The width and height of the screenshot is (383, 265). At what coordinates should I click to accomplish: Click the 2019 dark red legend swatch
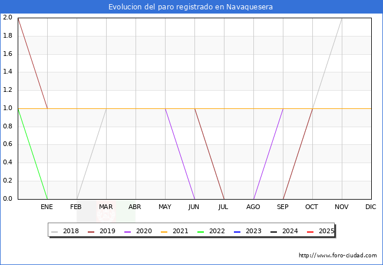tap(91, 231)
